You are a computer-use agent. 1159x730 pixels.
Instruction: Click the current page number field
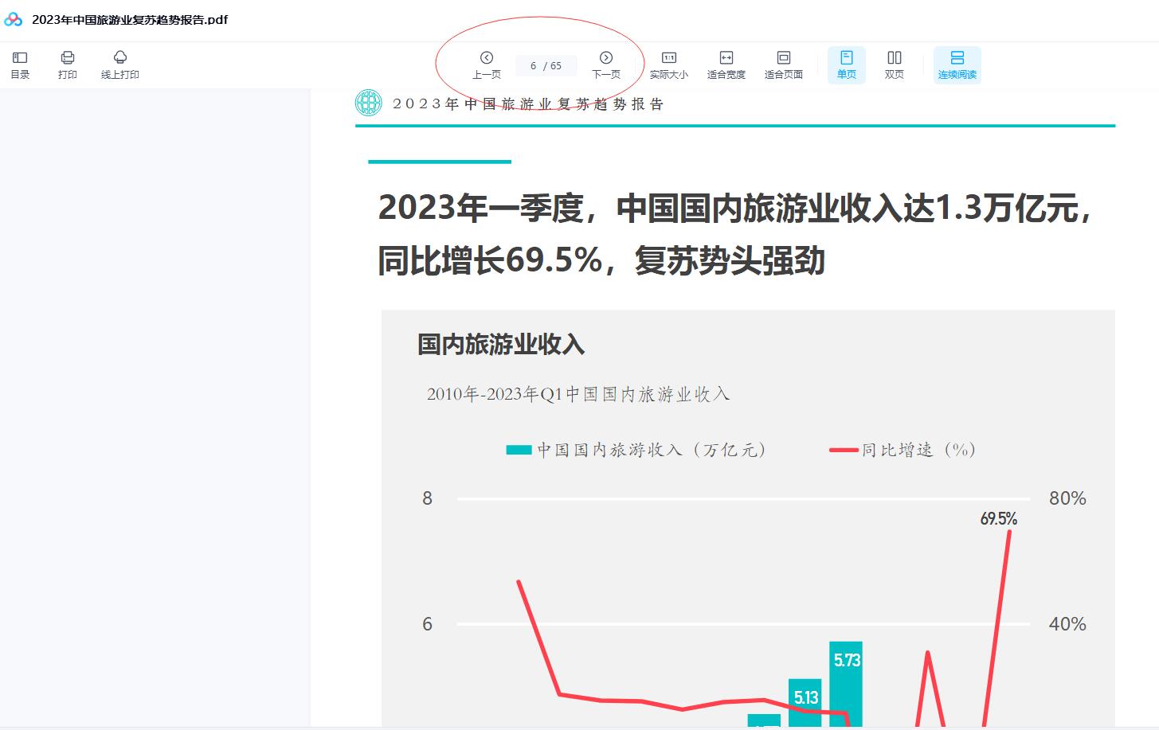[534, 66]
